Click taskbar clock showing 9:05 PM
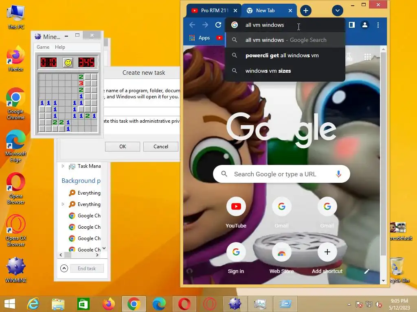 (x=399, y=304)
